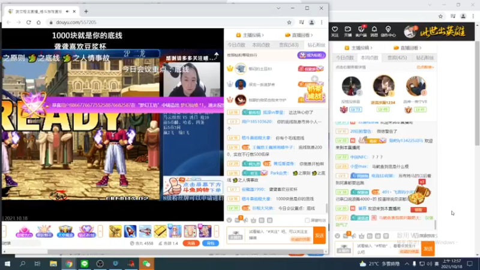The image size is (480, 270).
Task: Select the red-white plane gift
Action: [145, 231]
